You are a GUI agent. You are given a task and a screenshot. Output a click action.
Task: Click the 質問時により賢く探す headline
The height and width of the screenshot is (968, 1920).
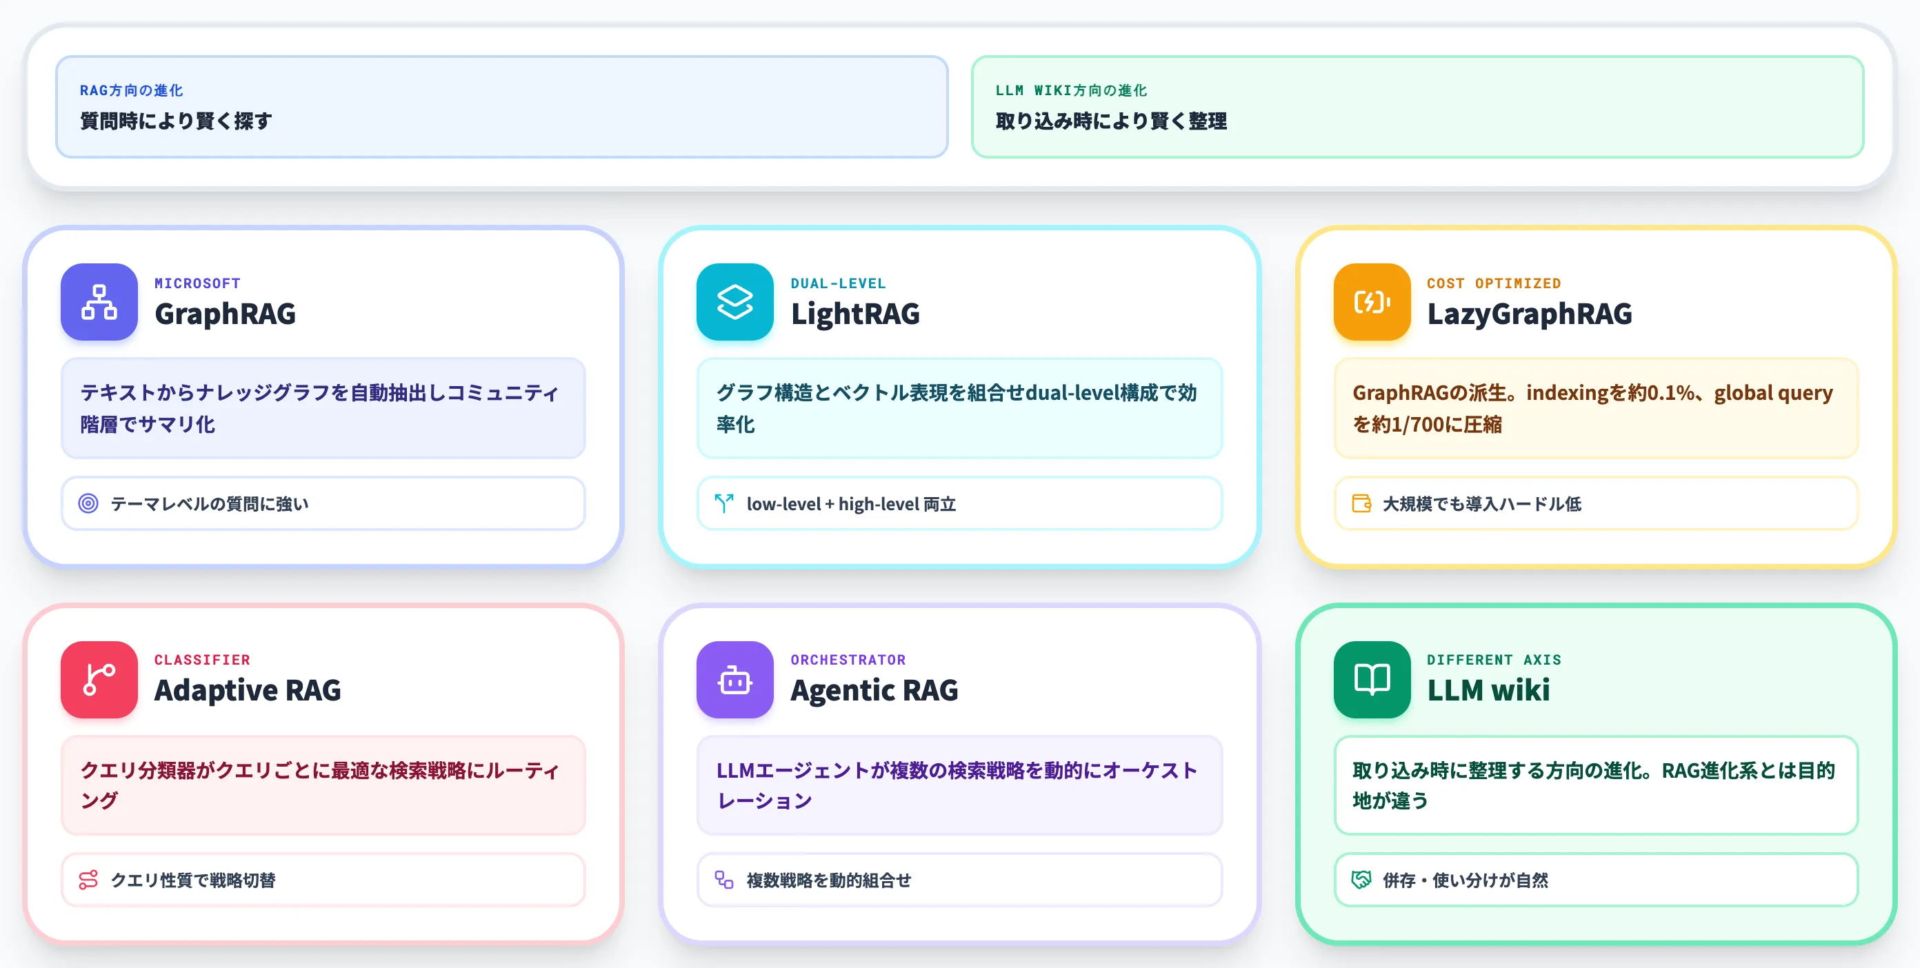pyautogui.click(x=176, y=121)
